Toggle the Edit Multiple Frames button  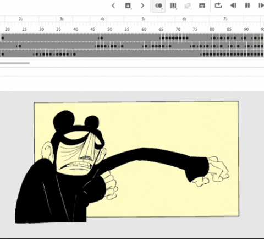[x=173, y=6]
